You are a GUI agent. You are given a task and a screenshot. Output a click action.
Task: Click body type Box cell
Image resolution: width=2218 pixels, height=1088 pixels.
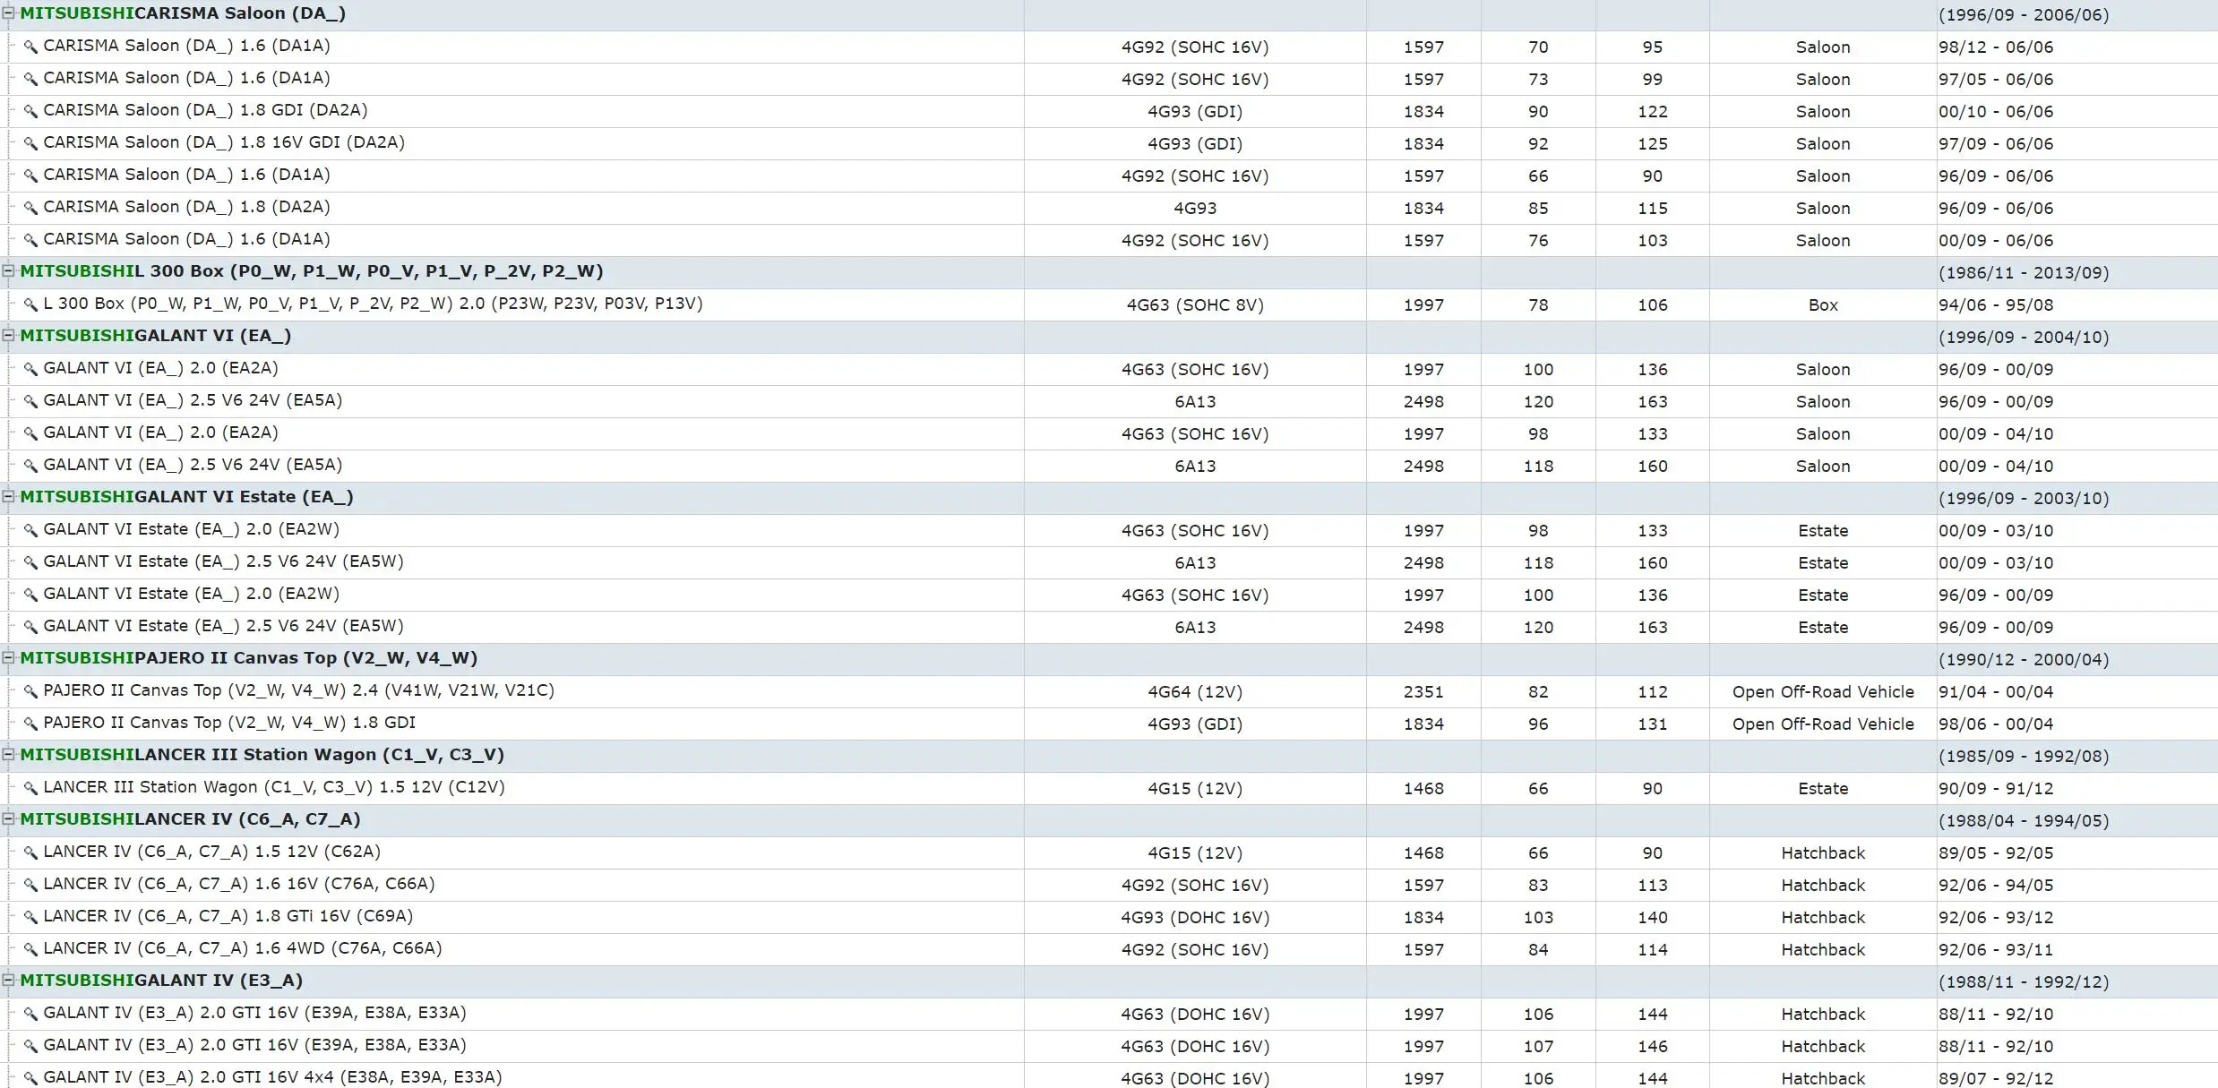pos(1823,304)
